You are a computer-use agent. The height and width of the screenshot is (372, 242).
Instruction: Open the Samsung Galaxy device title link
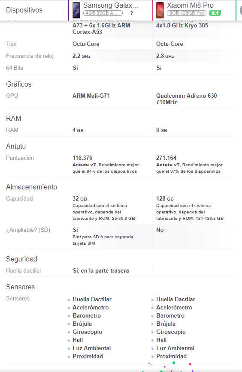click(111, 5)
